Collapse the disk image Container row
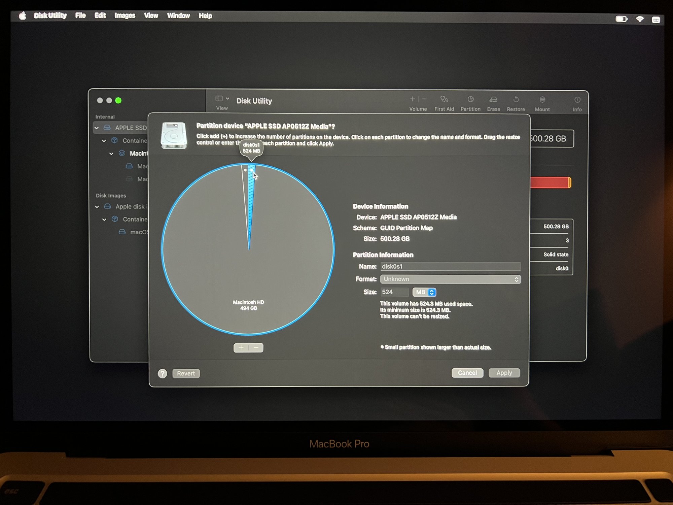The image size is (673, 505). click(x=104, y=220)
